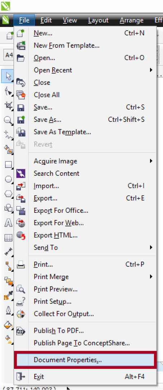Open the Layout menu

tap(98, 20)
